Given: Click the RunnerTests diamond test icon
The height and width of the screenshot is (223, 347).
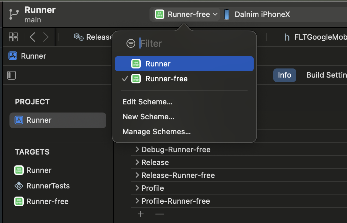Looking at the screenshot, I should click(19, 186).
